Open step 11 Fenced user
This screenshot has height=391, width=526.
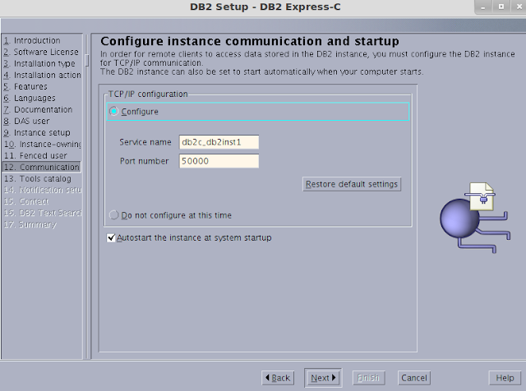(35, 155)
